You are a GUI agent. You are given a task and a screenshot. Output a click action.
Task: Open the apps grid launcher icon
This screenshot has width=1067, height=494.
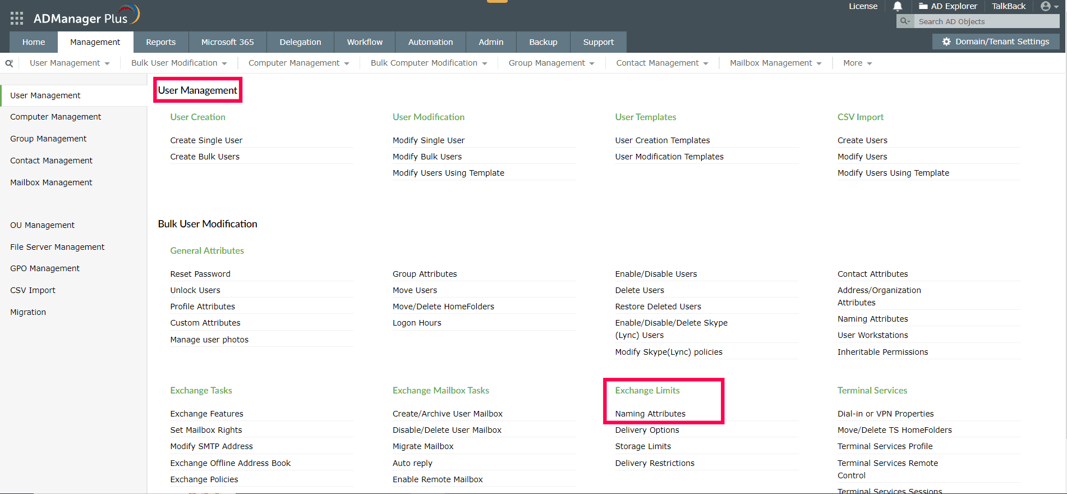tap(17, 19)
